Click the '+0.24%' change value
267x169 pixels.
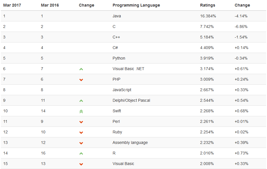pyautogui.click(x=242, y=79)
